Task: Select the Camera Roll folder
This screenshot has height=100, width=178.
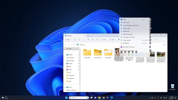Action: pyautogui.click(x=87, y=54)
